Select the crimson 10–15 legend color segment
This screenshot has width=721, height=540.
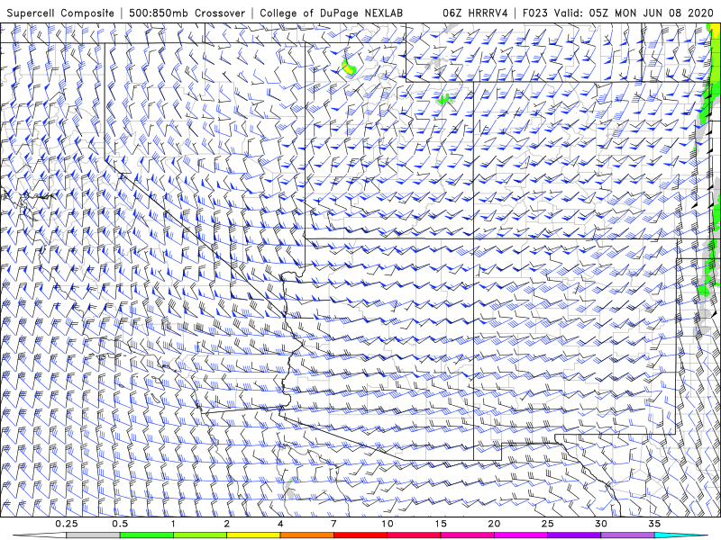point(414,535)
